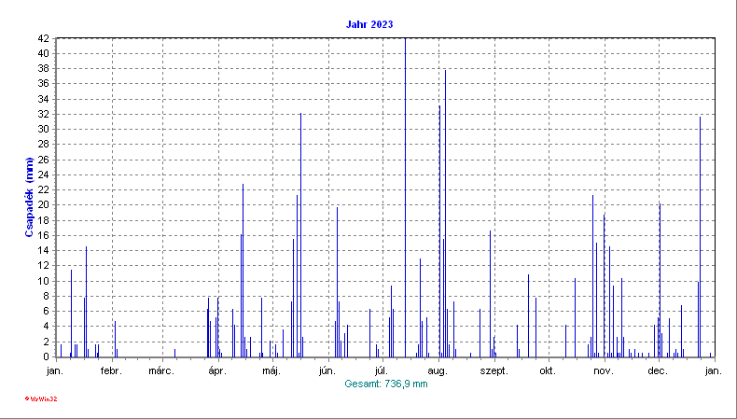Click the "34" y-axis tick label
The width and height of the screenshot is (737, 419).
44,99
